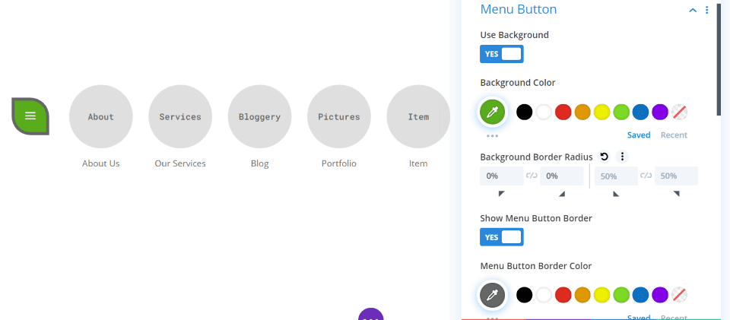Pick orange swatch under Border Color
The image size is (730, 320).
coord(582,295)
